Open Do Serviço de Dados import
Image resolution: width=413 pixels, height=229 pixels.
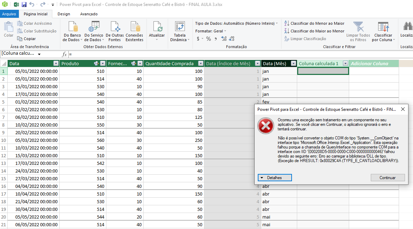(94, 31)
